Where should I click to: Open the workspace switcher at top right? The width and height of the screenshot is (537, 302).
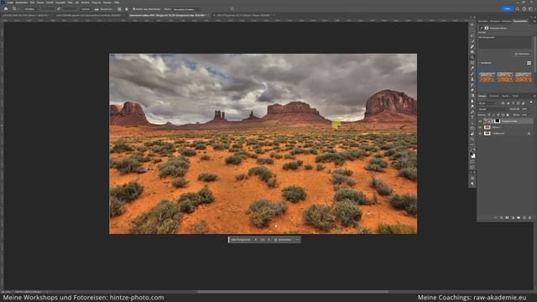coord(530,8)
